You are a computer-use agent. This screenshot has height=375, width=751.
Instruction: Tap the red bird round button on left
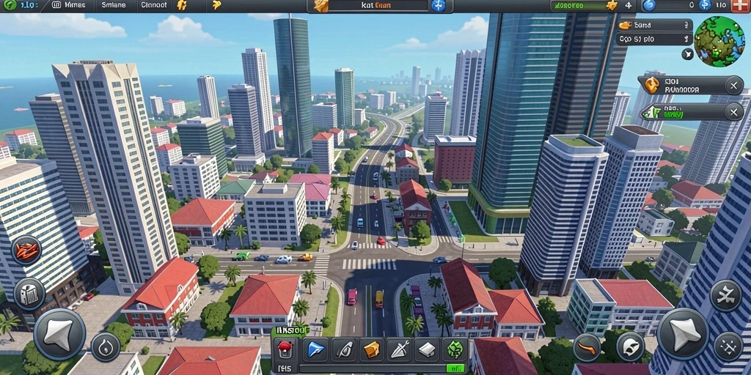pyautogui.click(x=26, y=250)
